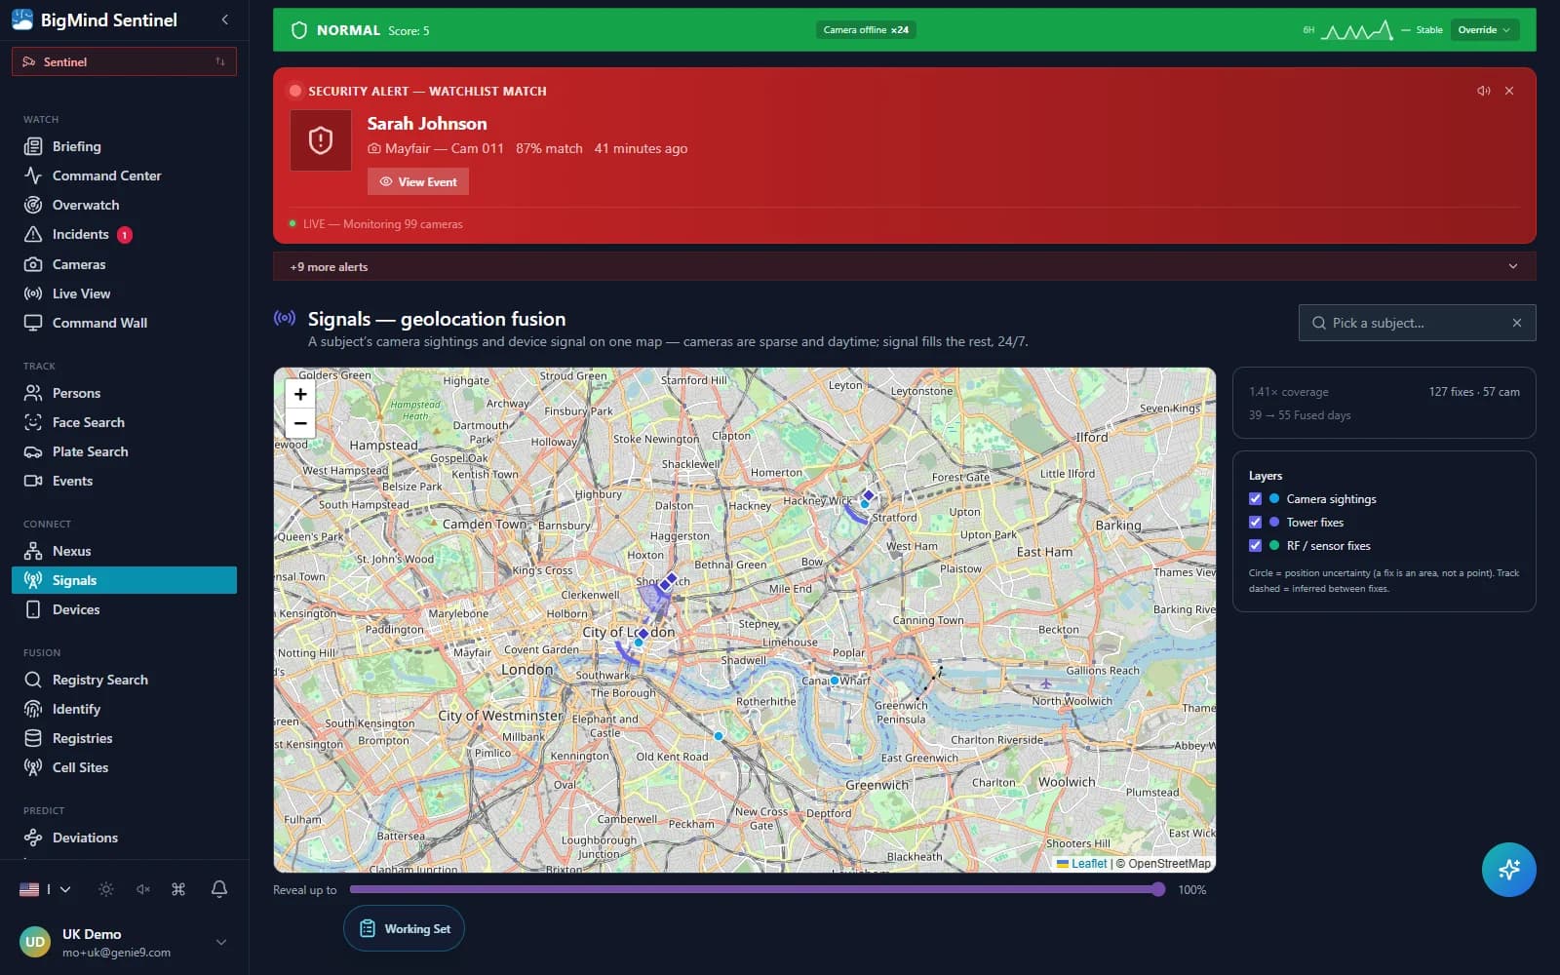The height and width of the screenshot is (975, 1560).
Task: Open the Working Set panel
Action: click(x=404, y=928)
